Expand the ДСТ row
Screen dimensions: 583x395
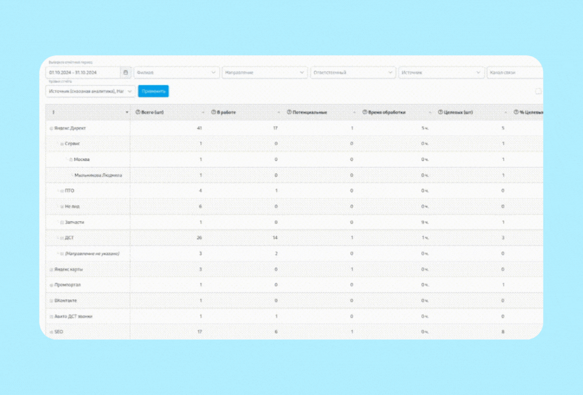(x=62, y=238)
